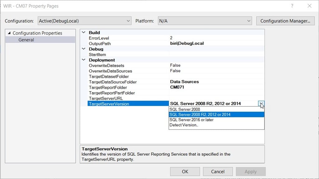Open the Configuration dropdown showing Active(DebugLocal)
The width and height of the screenshot is (319, 179).
tap(84, 21)
